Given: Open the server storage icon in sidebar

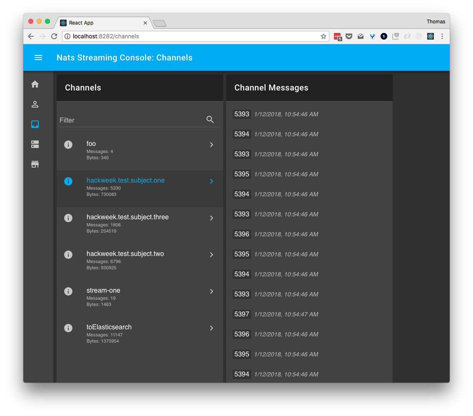Looking at the screenshot, I should click(x=35, y=144).
